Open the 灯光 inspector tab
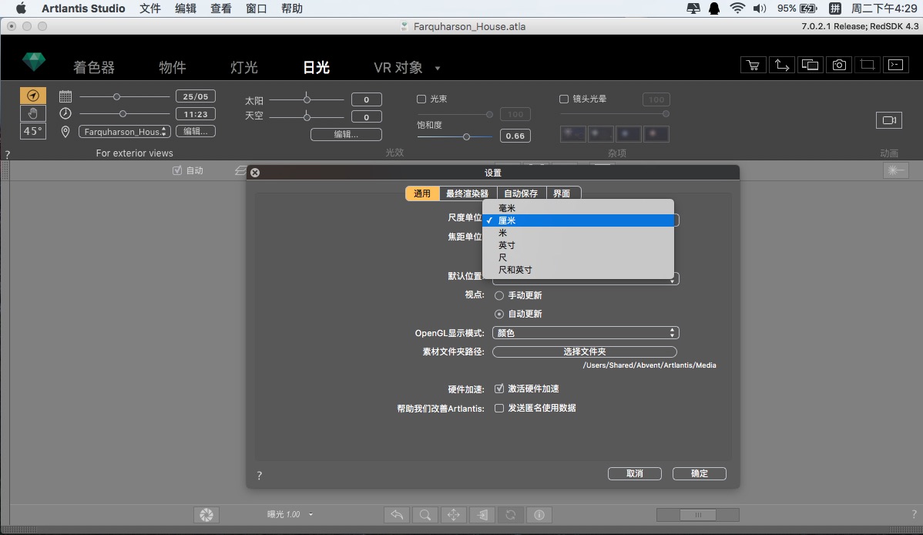Viewport: 923px width, 535px height. click(244, 67)
